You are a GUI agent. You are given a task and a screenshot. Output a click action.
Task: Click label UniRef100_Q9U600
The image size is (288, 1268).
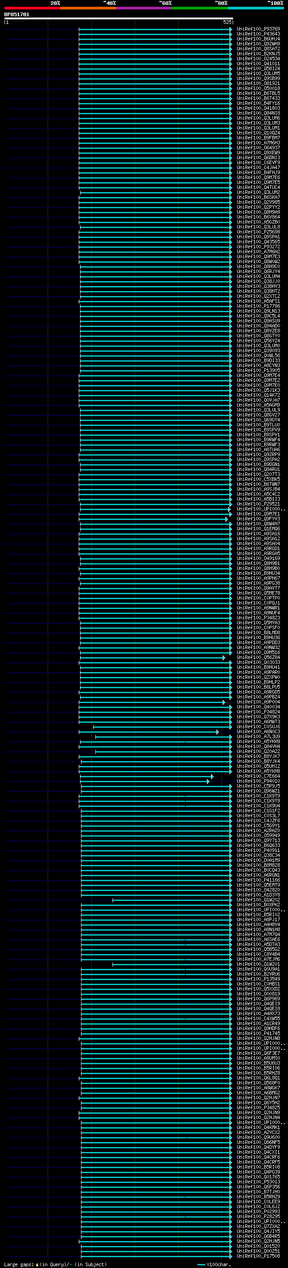pyautogui.click(x=258, y=1138)
